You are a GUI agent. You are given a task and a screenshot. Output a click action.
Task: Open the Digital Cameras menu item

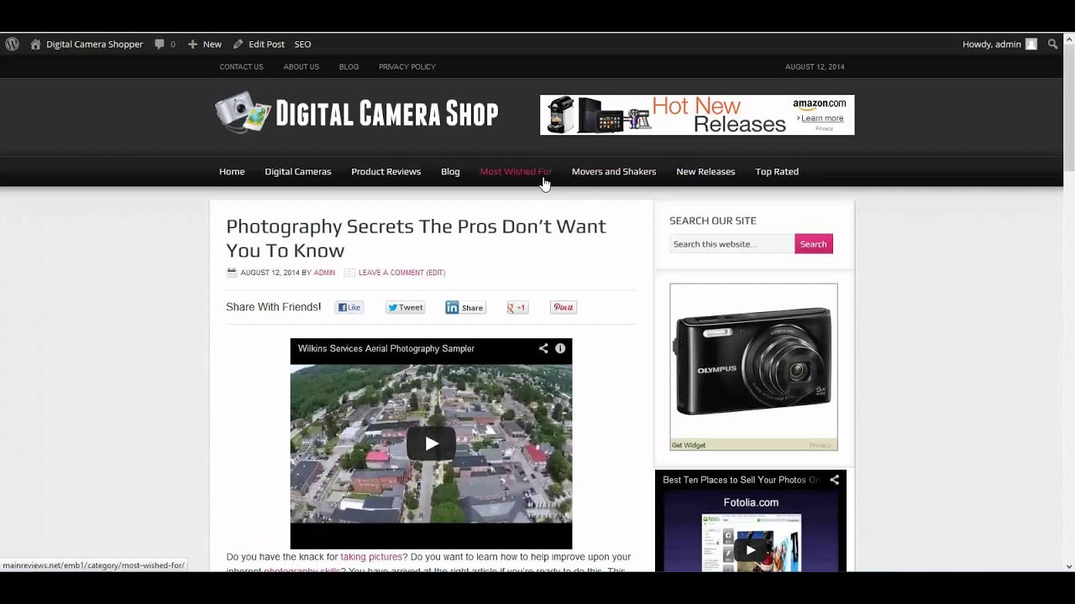tap(298, 172)
